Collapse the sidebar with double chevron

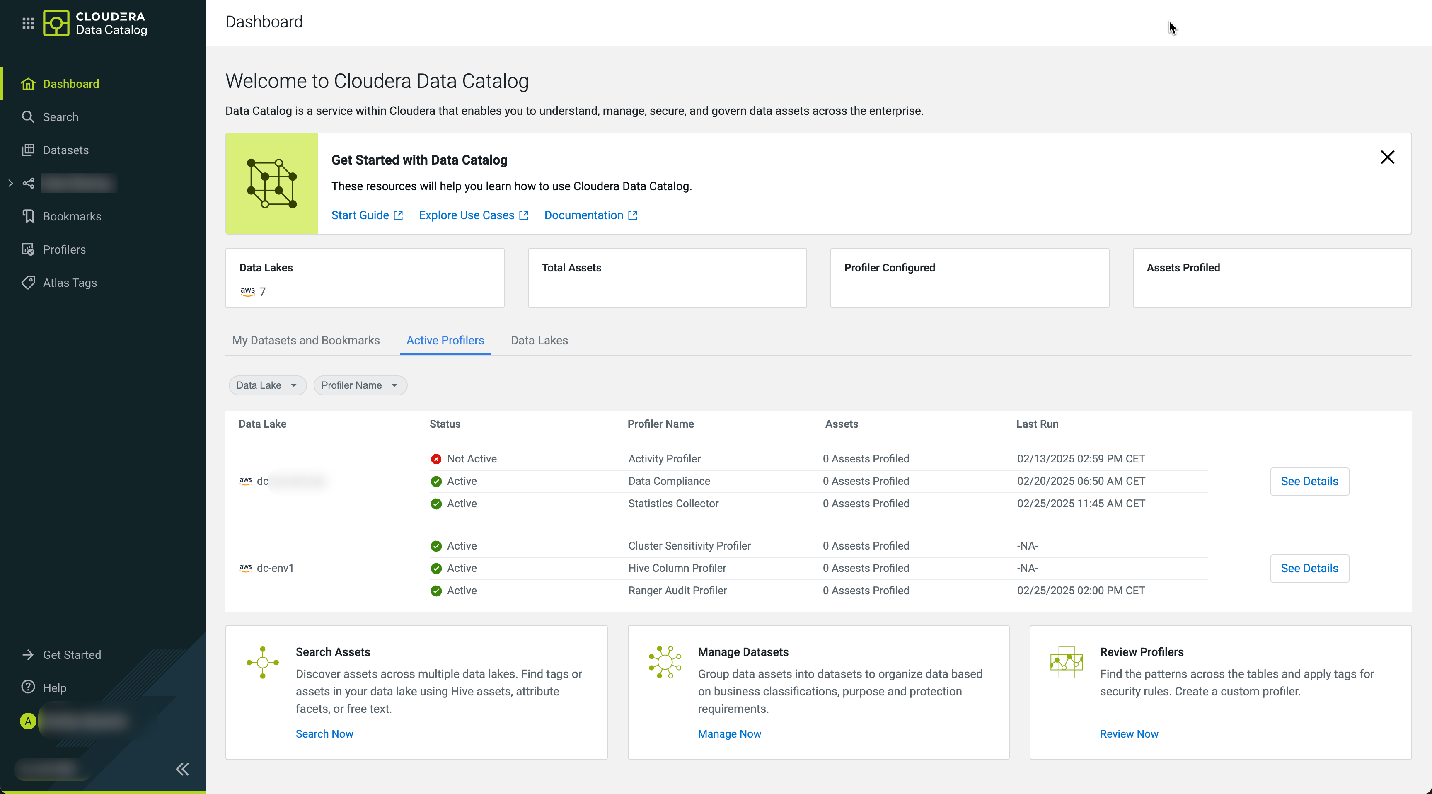coord(182,769)
